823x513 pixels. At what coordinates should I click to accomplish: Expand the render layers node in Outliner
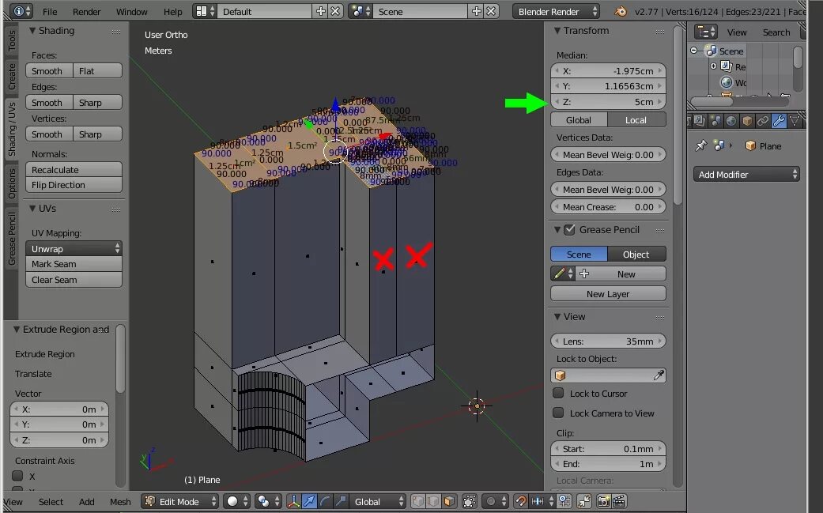pos(713,66)
